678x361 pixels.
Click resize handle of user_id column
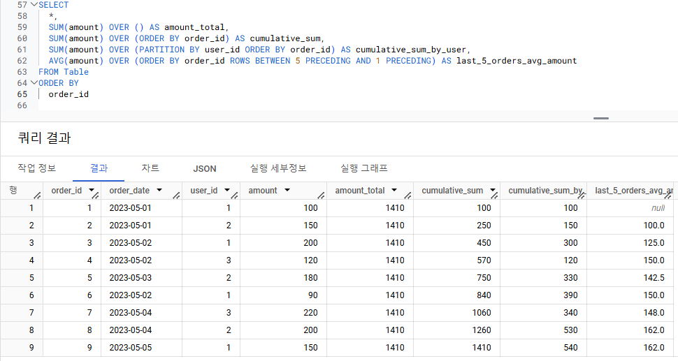[x=234, y=196]
